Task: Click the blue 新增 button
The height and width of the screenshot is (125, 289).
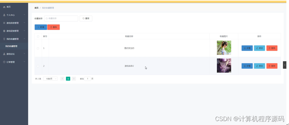Action: tap(41, 27)
